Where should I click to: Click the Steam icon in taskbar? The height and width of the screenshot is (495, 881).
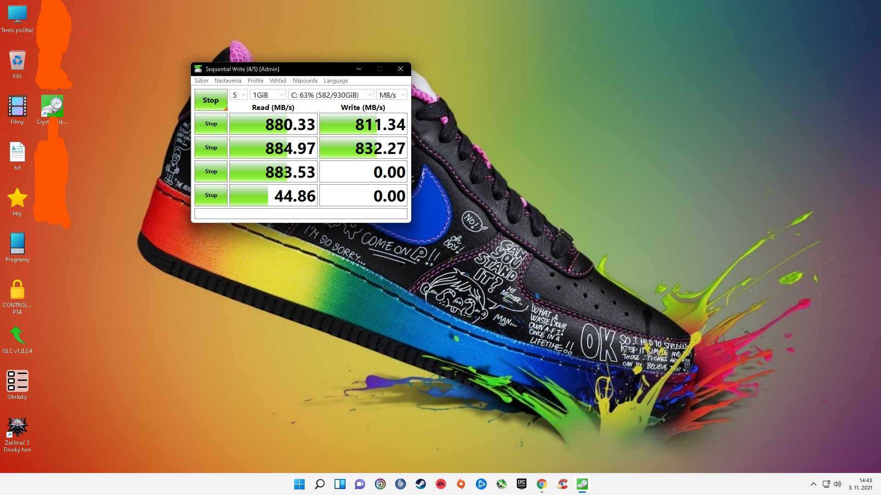point(420,484)
